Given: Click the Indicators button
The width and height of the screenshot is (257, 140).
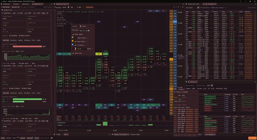Looking at the screenshot, I should 90,7.
